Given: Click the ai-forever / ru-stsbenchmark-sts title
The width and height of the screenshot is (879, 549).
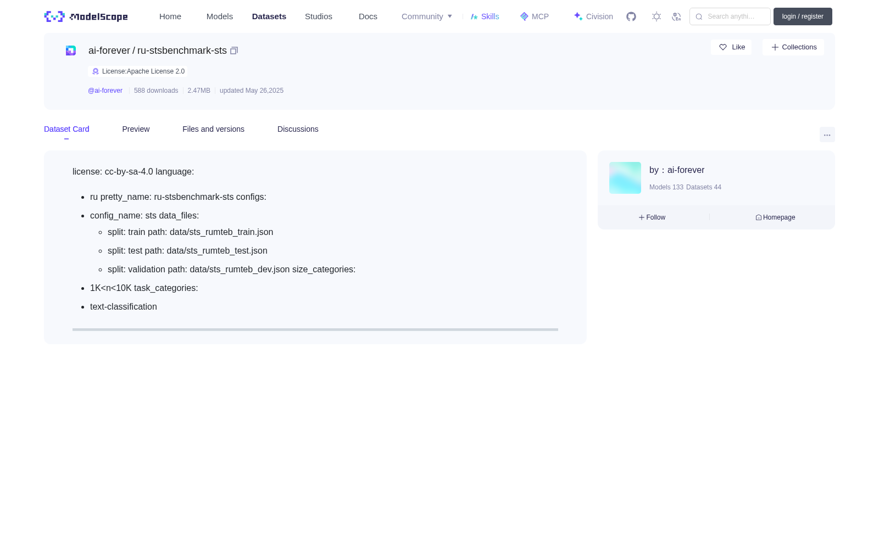Looking at the screenshot, I should [x=158, y=51].
